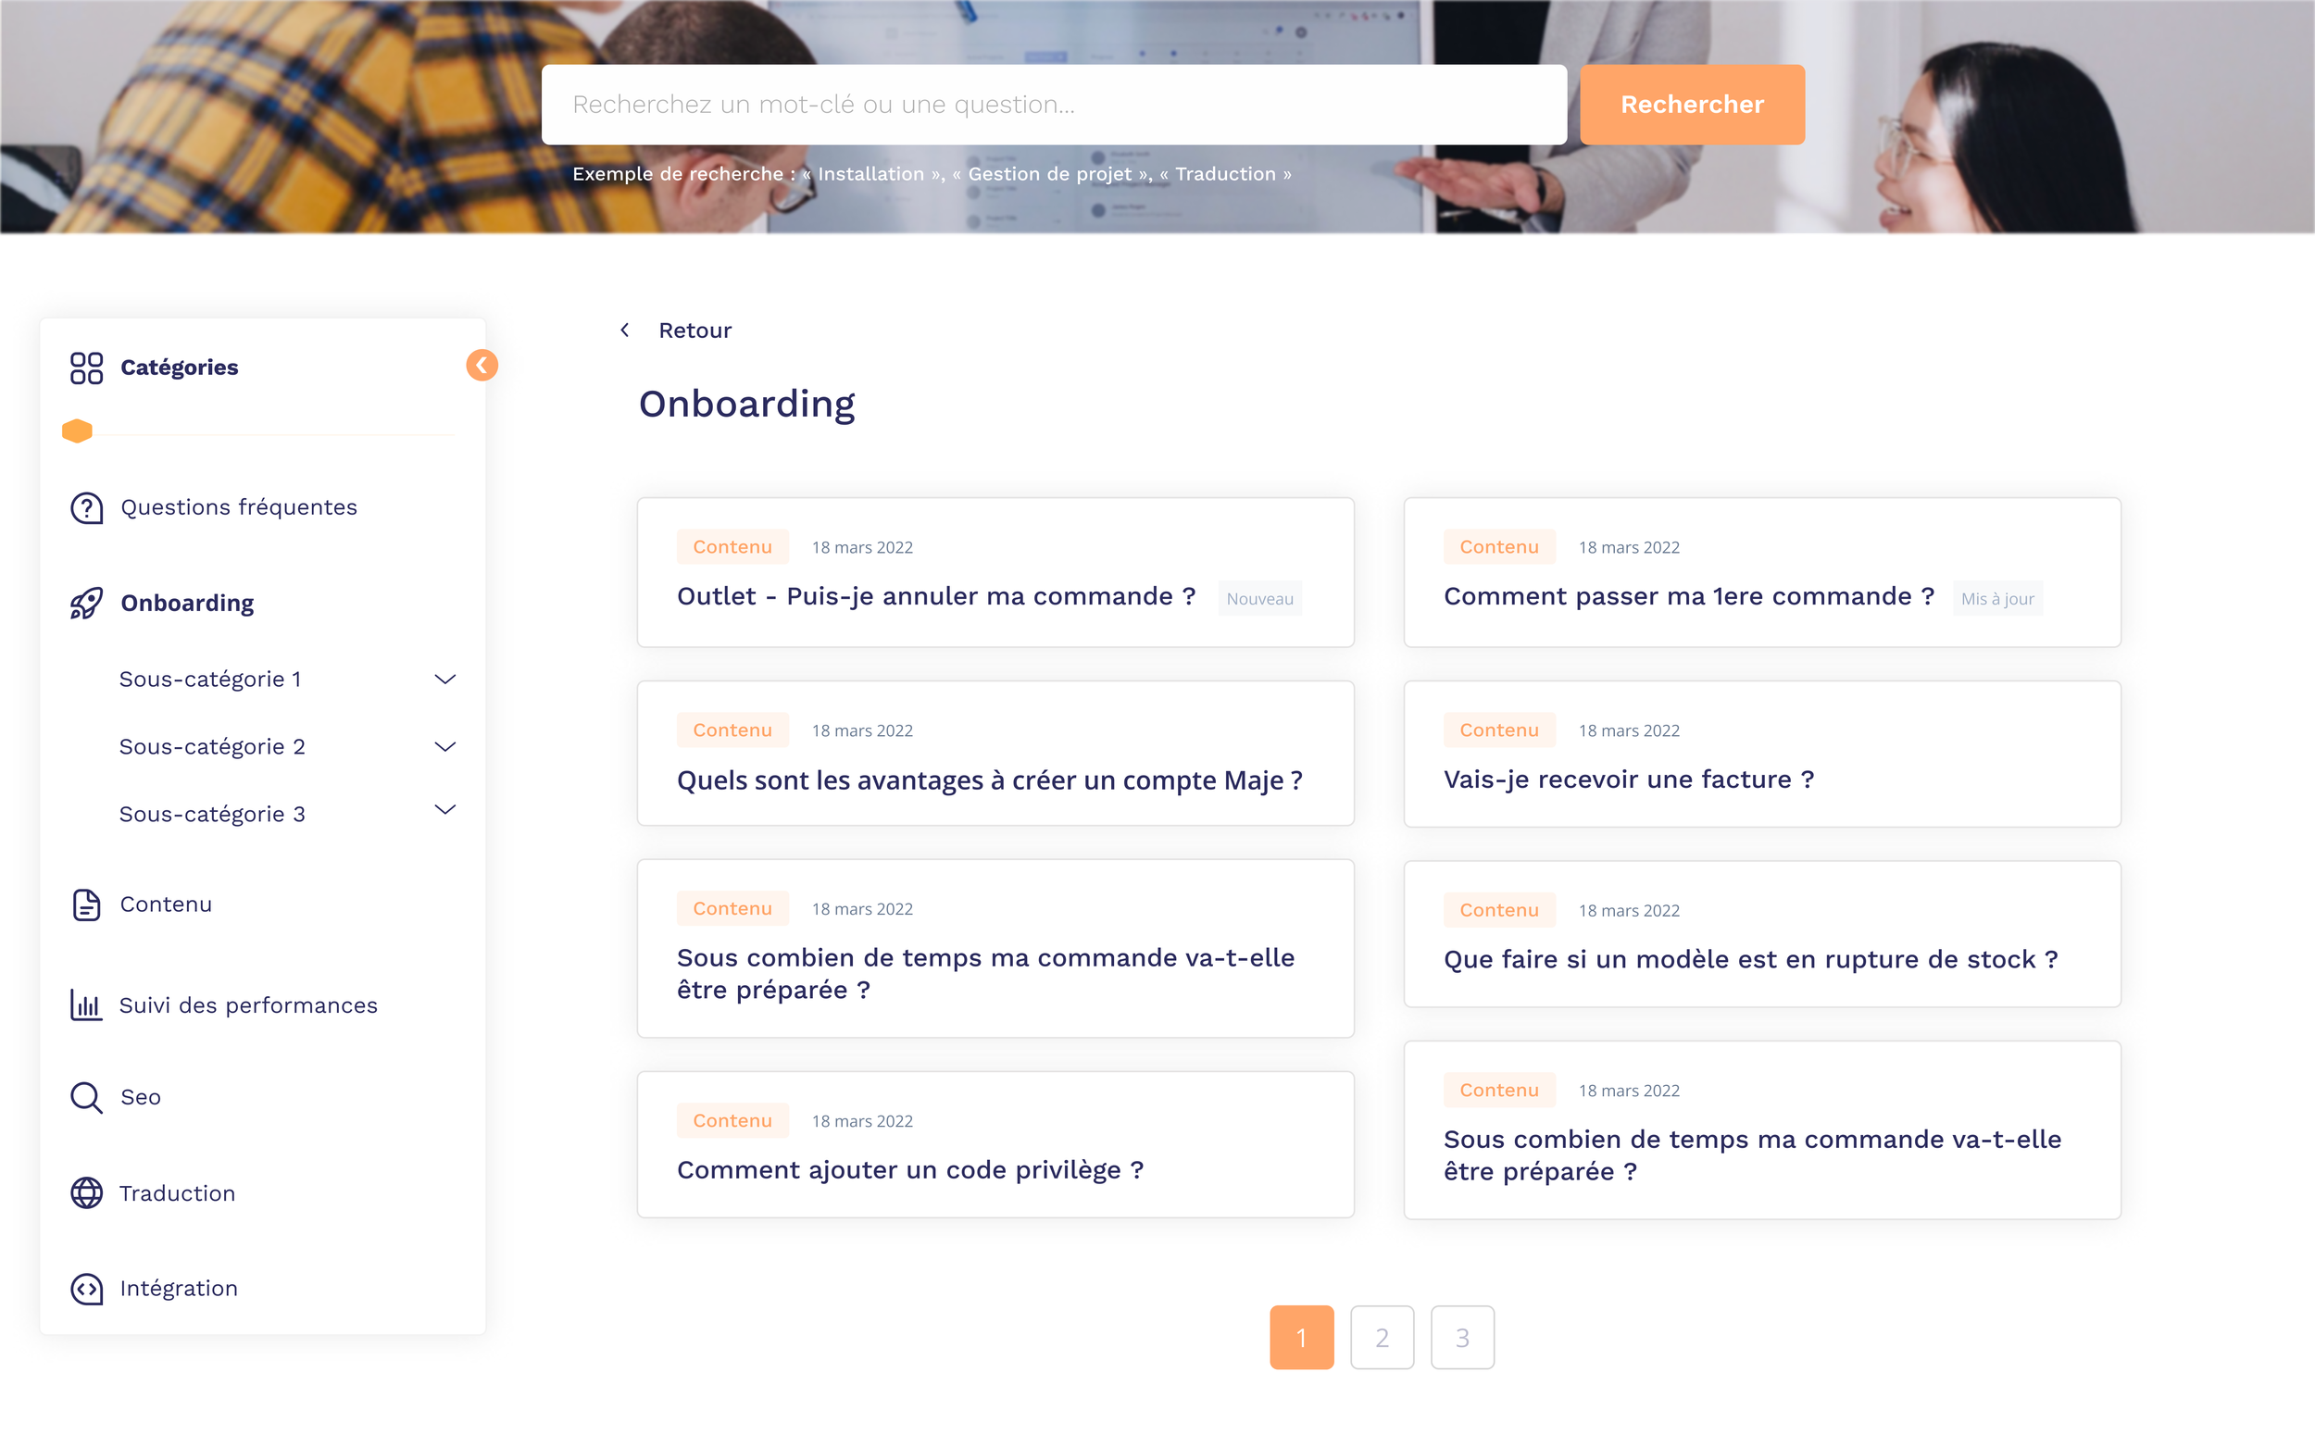The image size is (2315, 1447).
Task: Expand Sous-catégorie 1 chevron
Action: [445, 680]
